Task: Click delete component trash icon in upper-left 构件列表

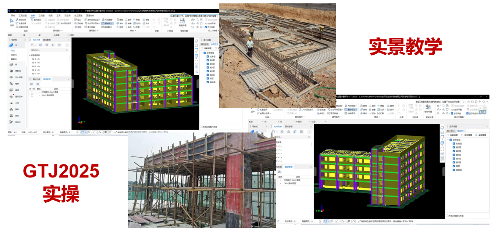Action: click(x=46, y=45)
